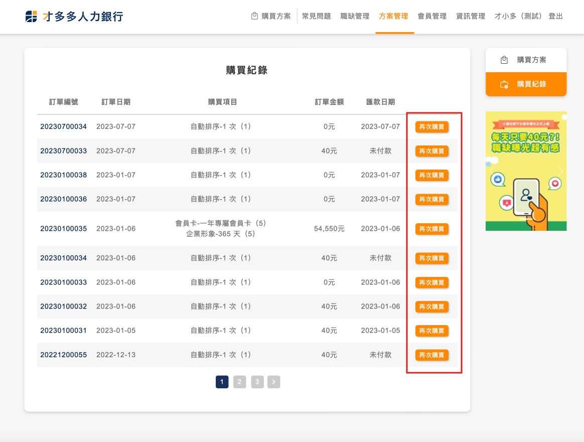The image size is (584, 442).
Task: Go to page 2 of records
Action: pyautogui.click(x=239, y=382)
